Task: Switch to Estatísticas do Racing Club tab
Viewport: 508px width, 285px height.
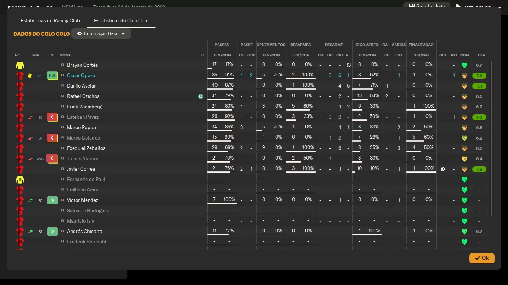Action: [x=50, y=20]
